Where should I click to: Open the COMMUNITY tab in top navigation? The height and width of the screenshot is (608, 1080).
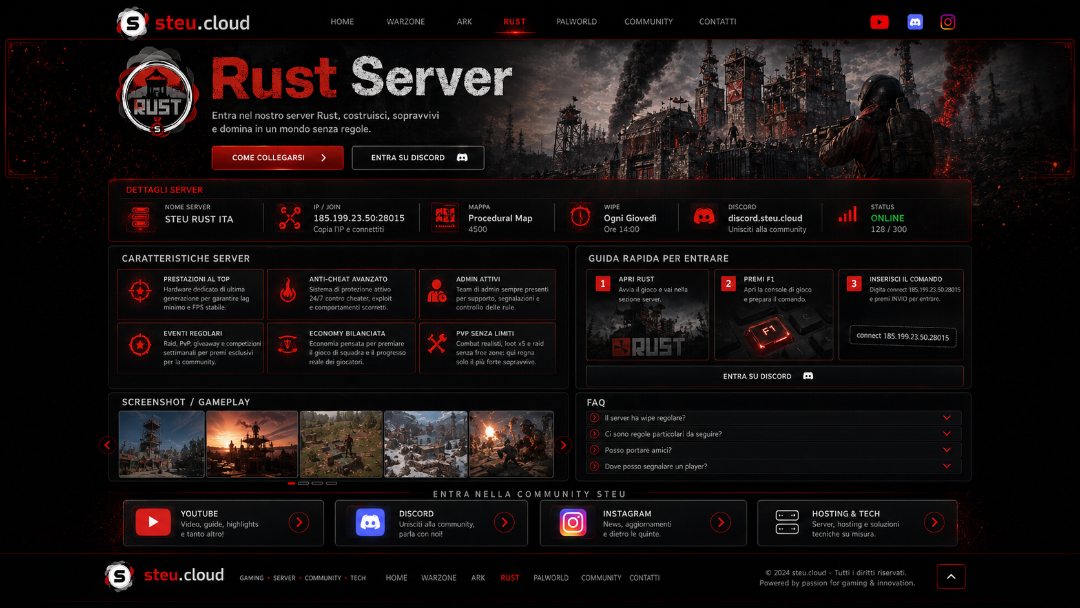[x=649, y=22]
